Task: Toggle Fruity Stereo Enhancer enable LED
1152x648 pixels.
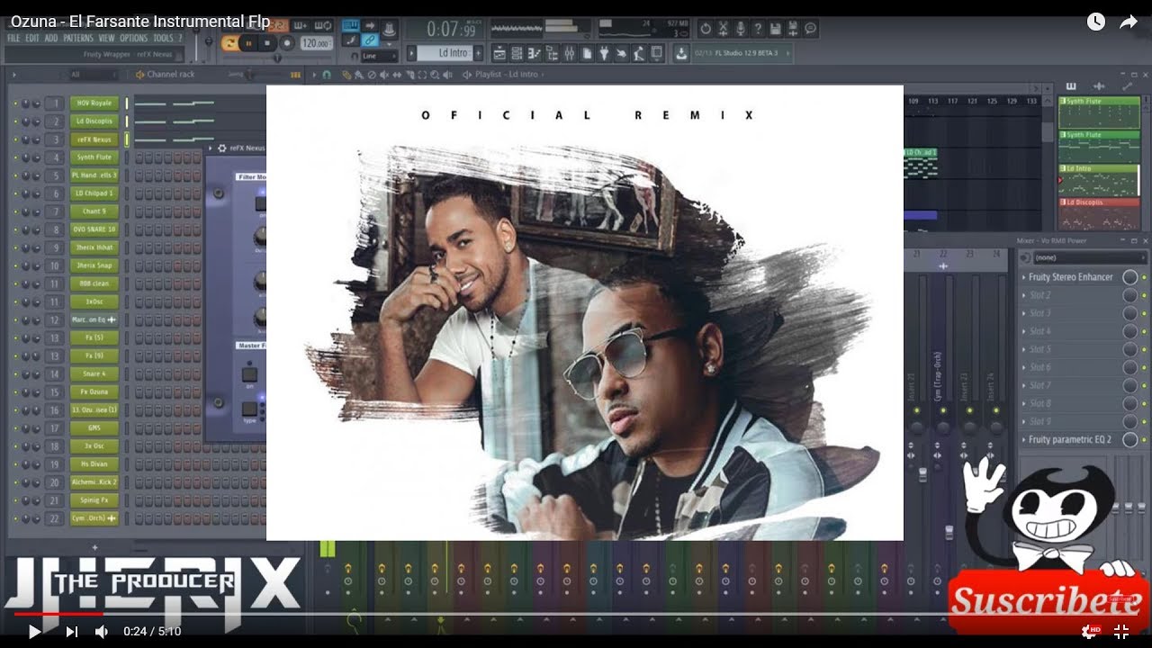Action: click(1144, 277)
